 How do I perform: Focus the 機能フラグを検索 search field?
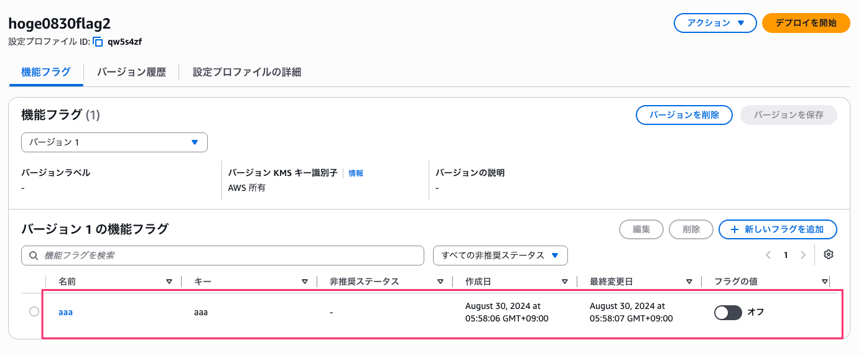pyautogui.click(x=223, y=256)
